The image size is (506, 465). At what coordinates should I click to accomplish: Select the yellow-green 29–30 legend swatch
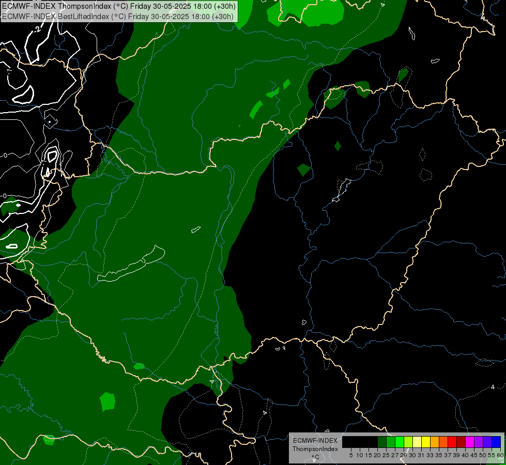coord(408,442)
